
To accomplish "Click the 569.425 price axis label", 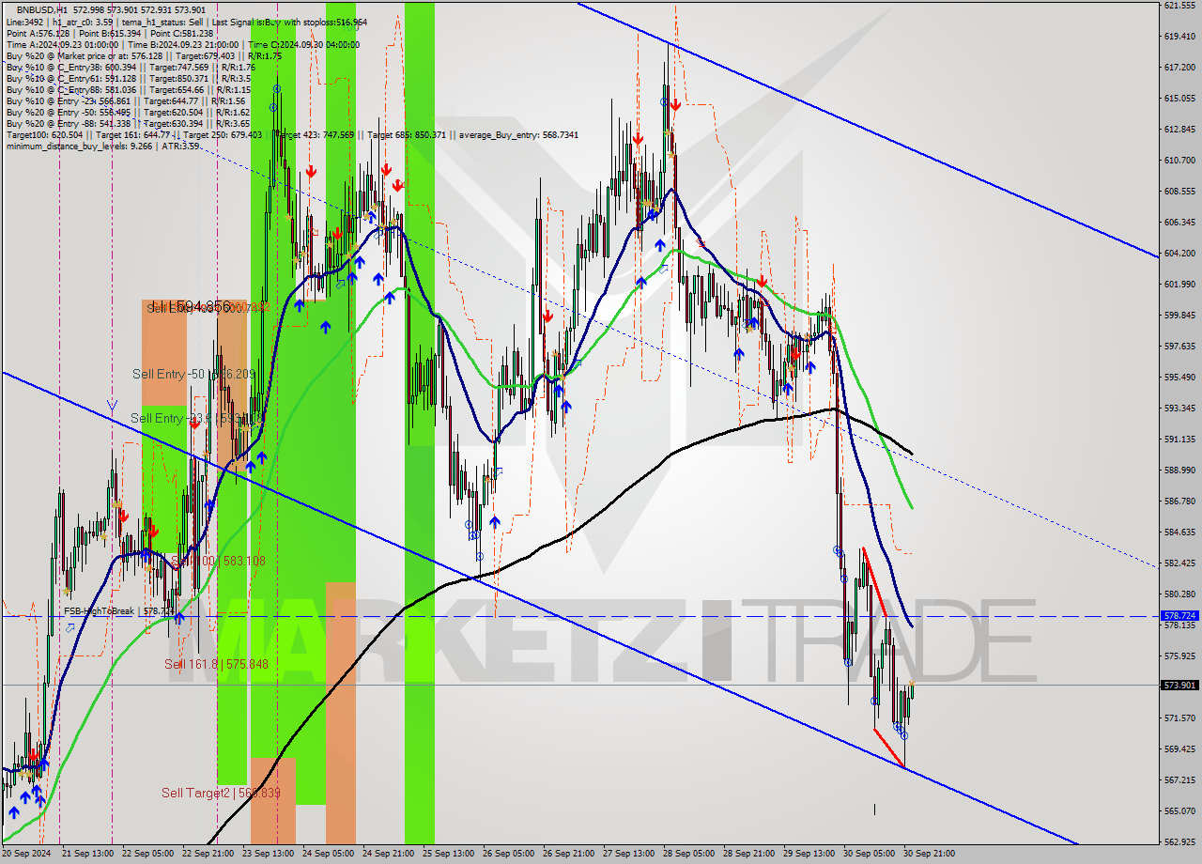I will tap(1179, 748).
